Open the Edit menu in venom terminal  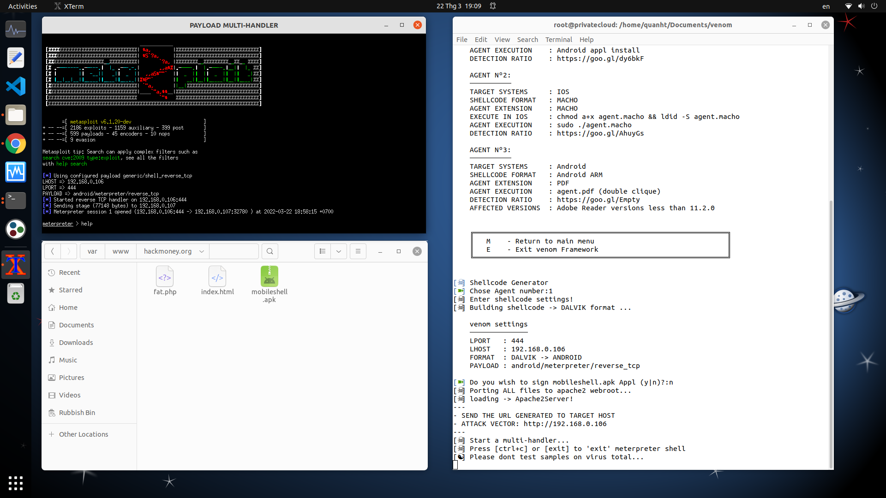click(x=481, y=40)
